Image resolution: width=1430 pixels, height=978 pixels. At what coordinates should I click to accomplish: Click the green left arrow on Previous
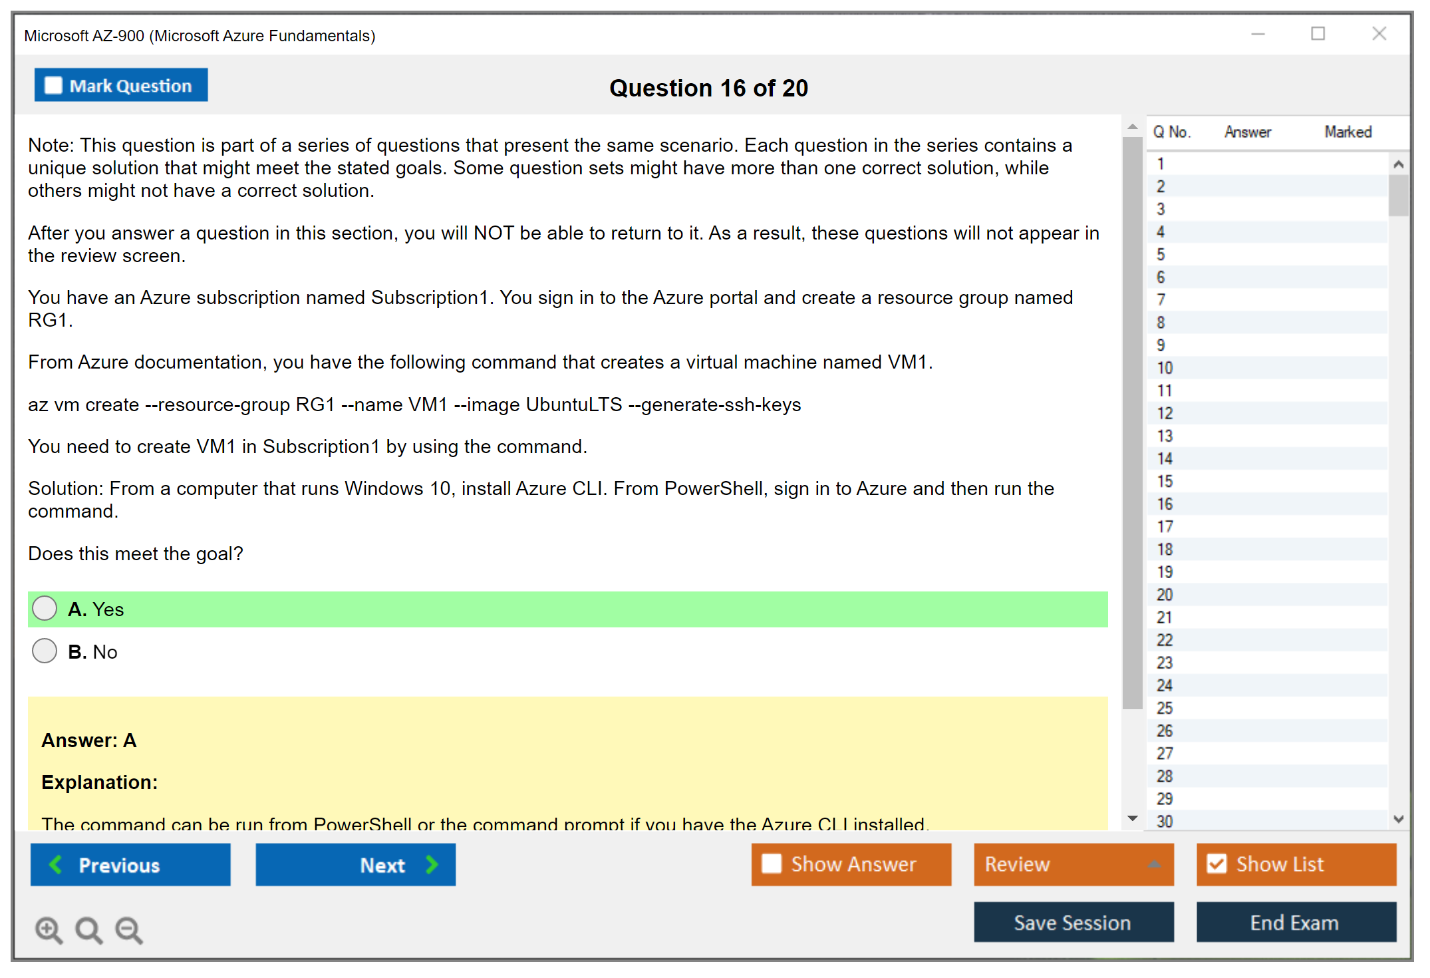(56, 865)
